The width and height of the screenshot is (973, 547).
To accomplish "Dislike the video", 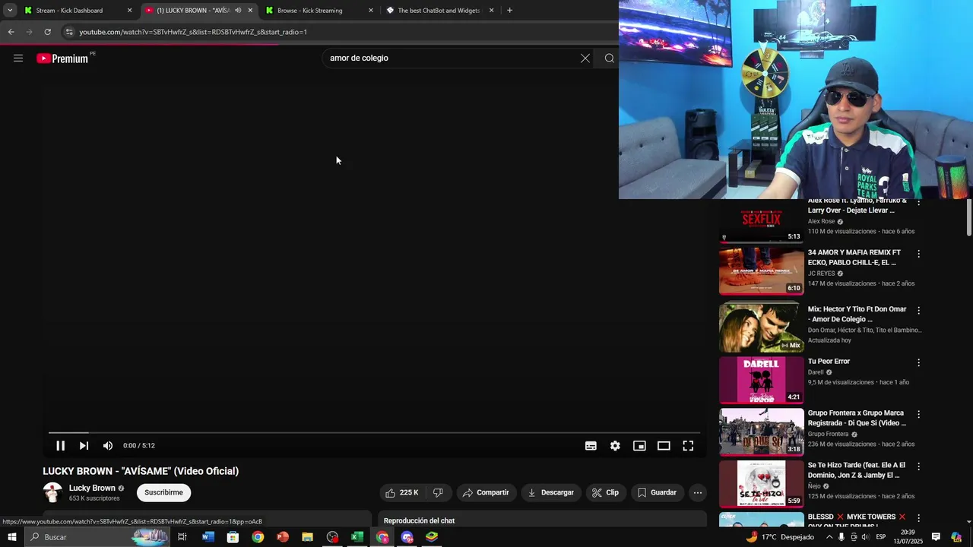I will 438,492.
